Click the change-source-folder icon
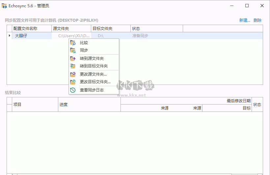270x175 pixels. click(73, 74)
